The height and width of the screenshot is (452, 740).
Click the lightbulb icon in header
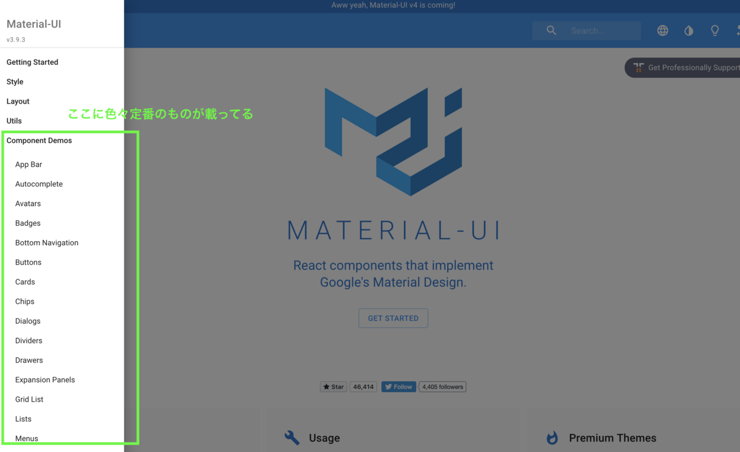715,30
